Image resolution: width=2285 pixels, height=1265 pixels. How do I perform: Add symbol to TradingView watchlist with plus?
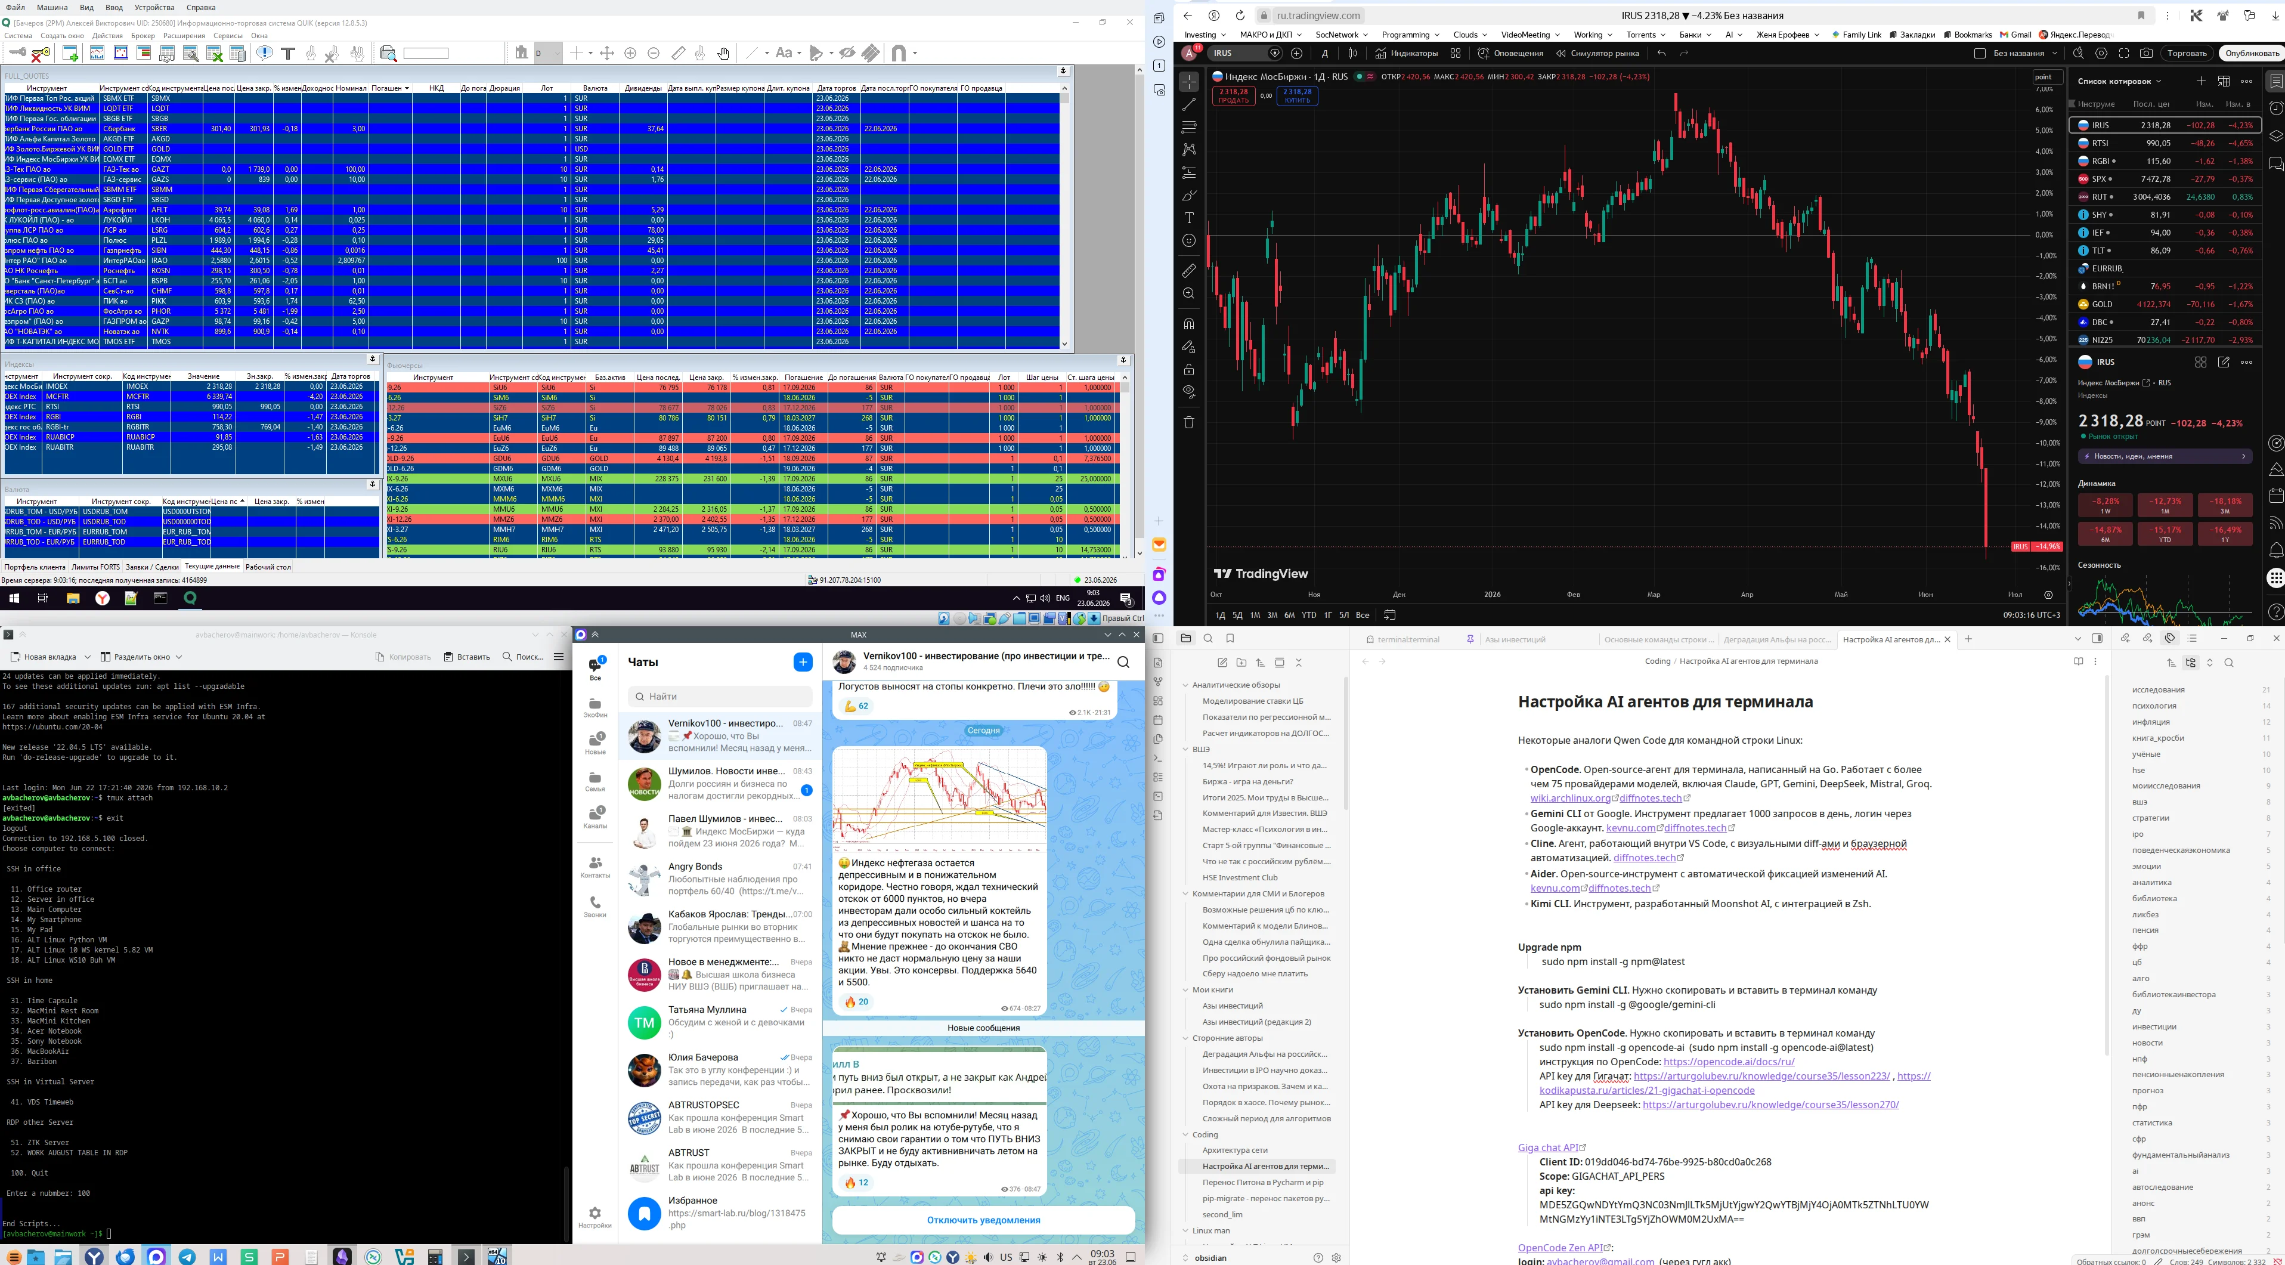point(2201,81)
